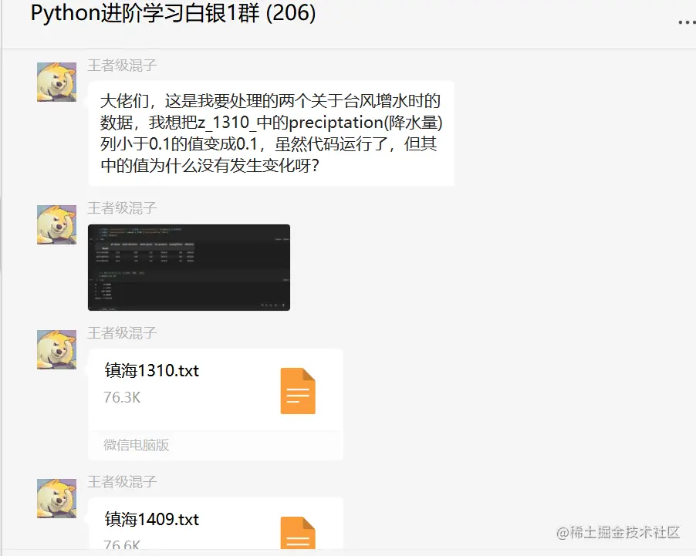Open the 镇海1409.txt file attachment
The width and height of the screenshot is (696, 556).
tap(216, 523)
